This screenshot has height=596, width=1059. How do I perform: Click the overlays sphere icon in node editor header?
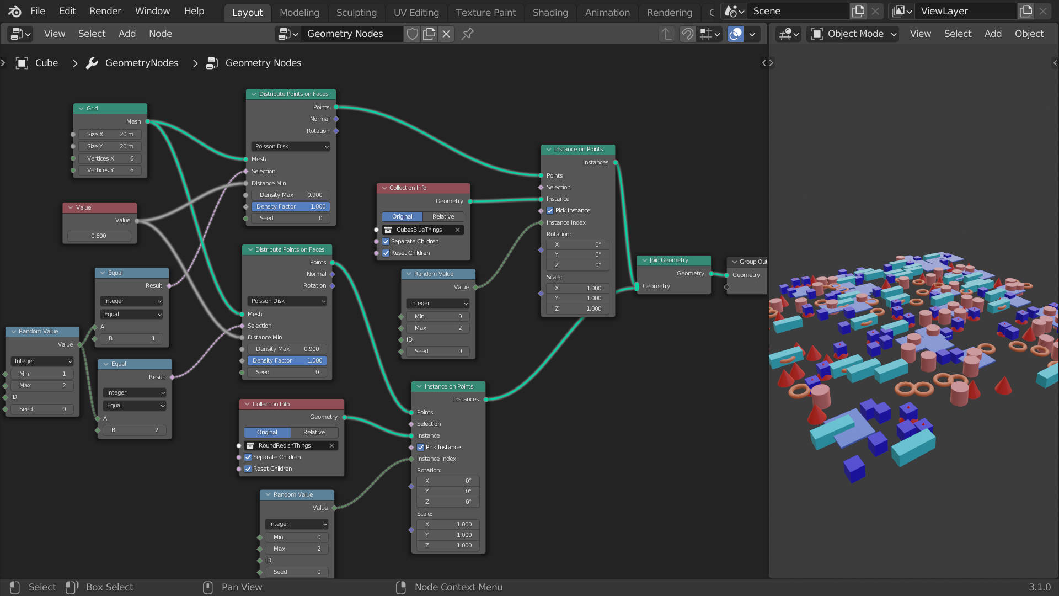tap(735, 34)
